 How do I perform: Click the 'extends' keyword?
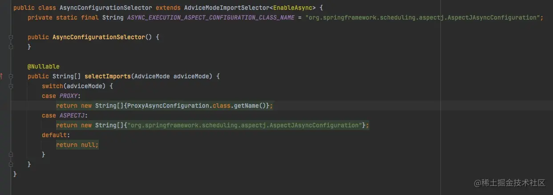click(168, 8)
